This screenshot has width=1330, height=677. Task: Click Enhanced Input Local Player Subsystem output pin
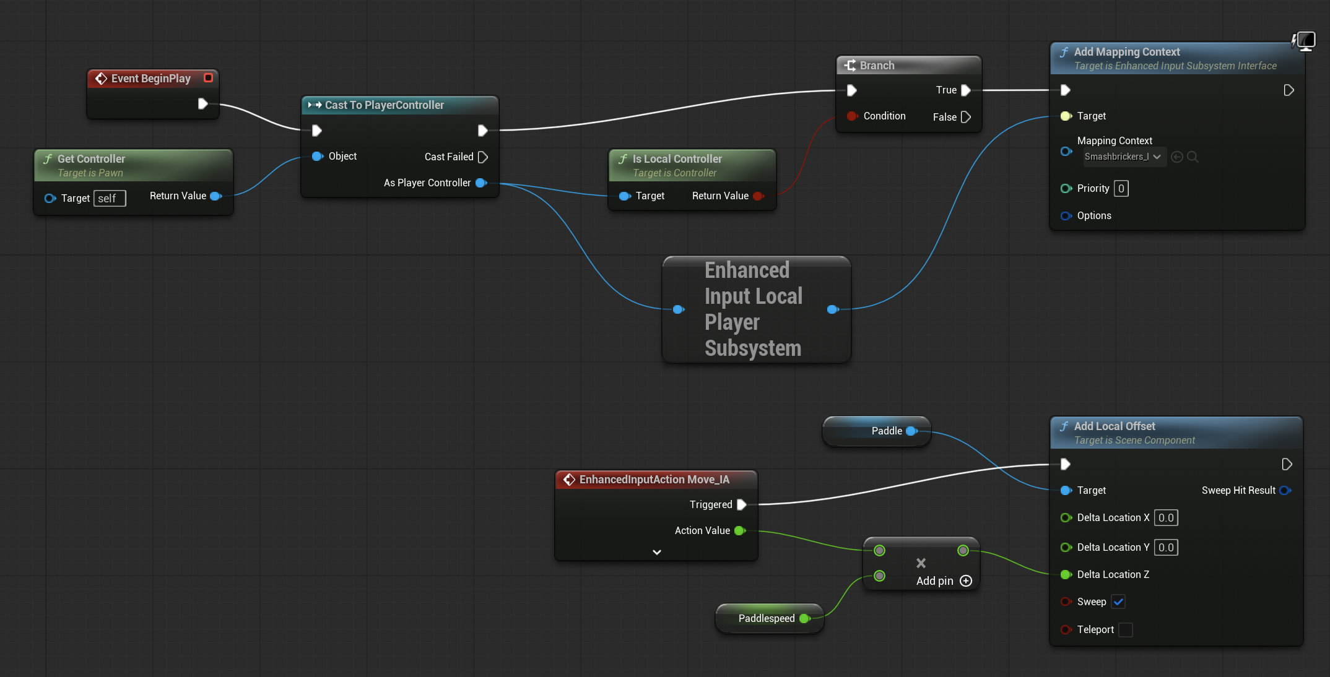tap(833, 309)
